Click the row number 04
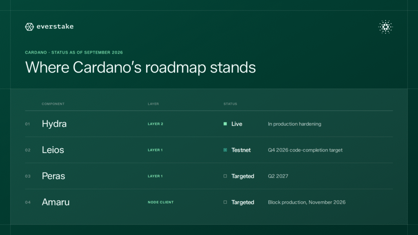This screenshot has width=418, height=235. [28, 202]
